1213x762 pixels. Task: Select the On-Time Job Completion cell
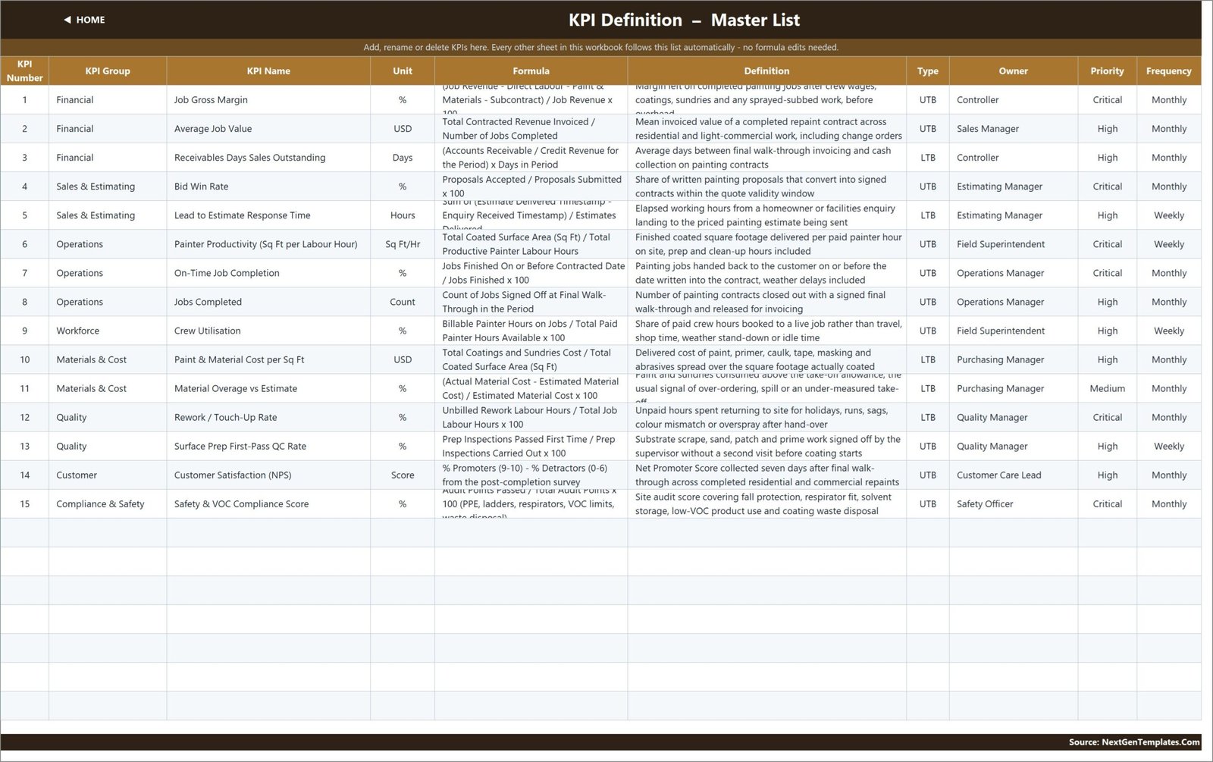point(268,273)
